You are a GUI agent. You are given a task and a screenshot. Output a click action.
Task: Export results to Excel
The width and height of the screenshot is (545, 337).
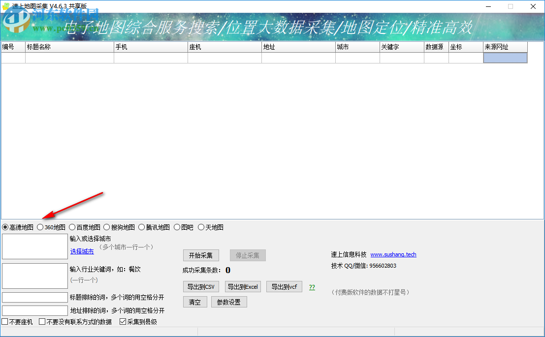coord(243,286)
